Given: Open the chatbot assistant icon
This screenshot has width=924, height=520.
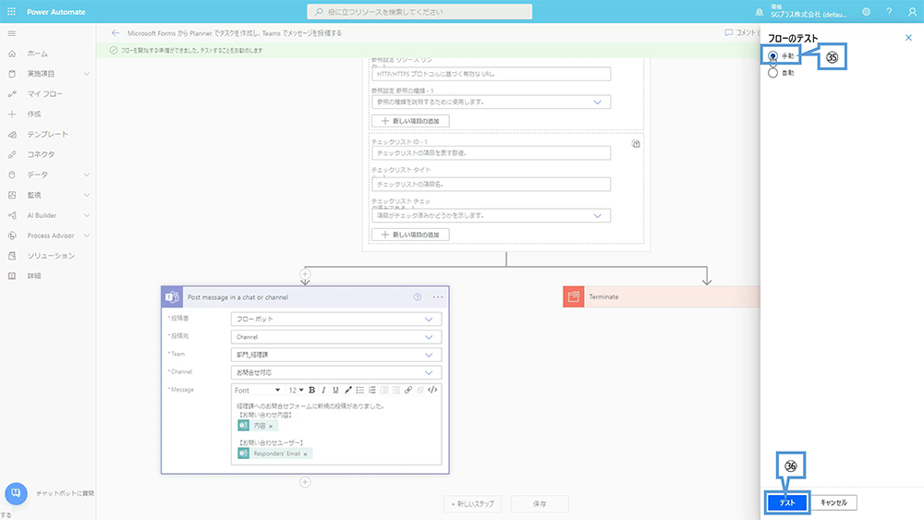Looking at the screenshot, I should pyautogui.click(x=16, y=493).
